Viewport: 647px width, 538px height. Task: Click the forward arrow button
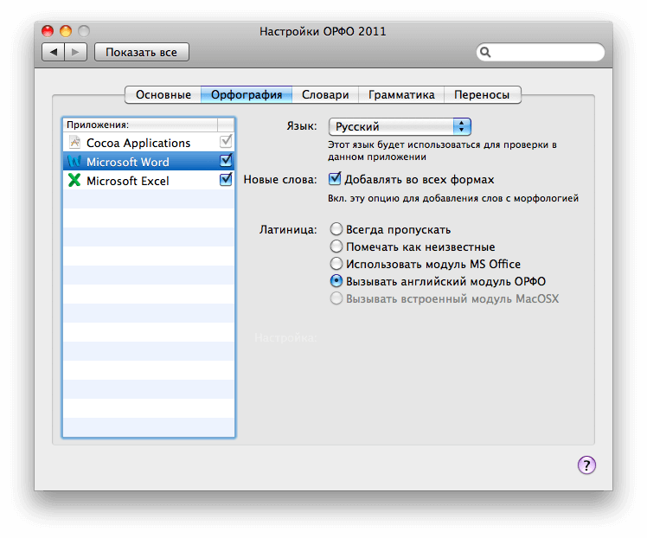(75, 52)
